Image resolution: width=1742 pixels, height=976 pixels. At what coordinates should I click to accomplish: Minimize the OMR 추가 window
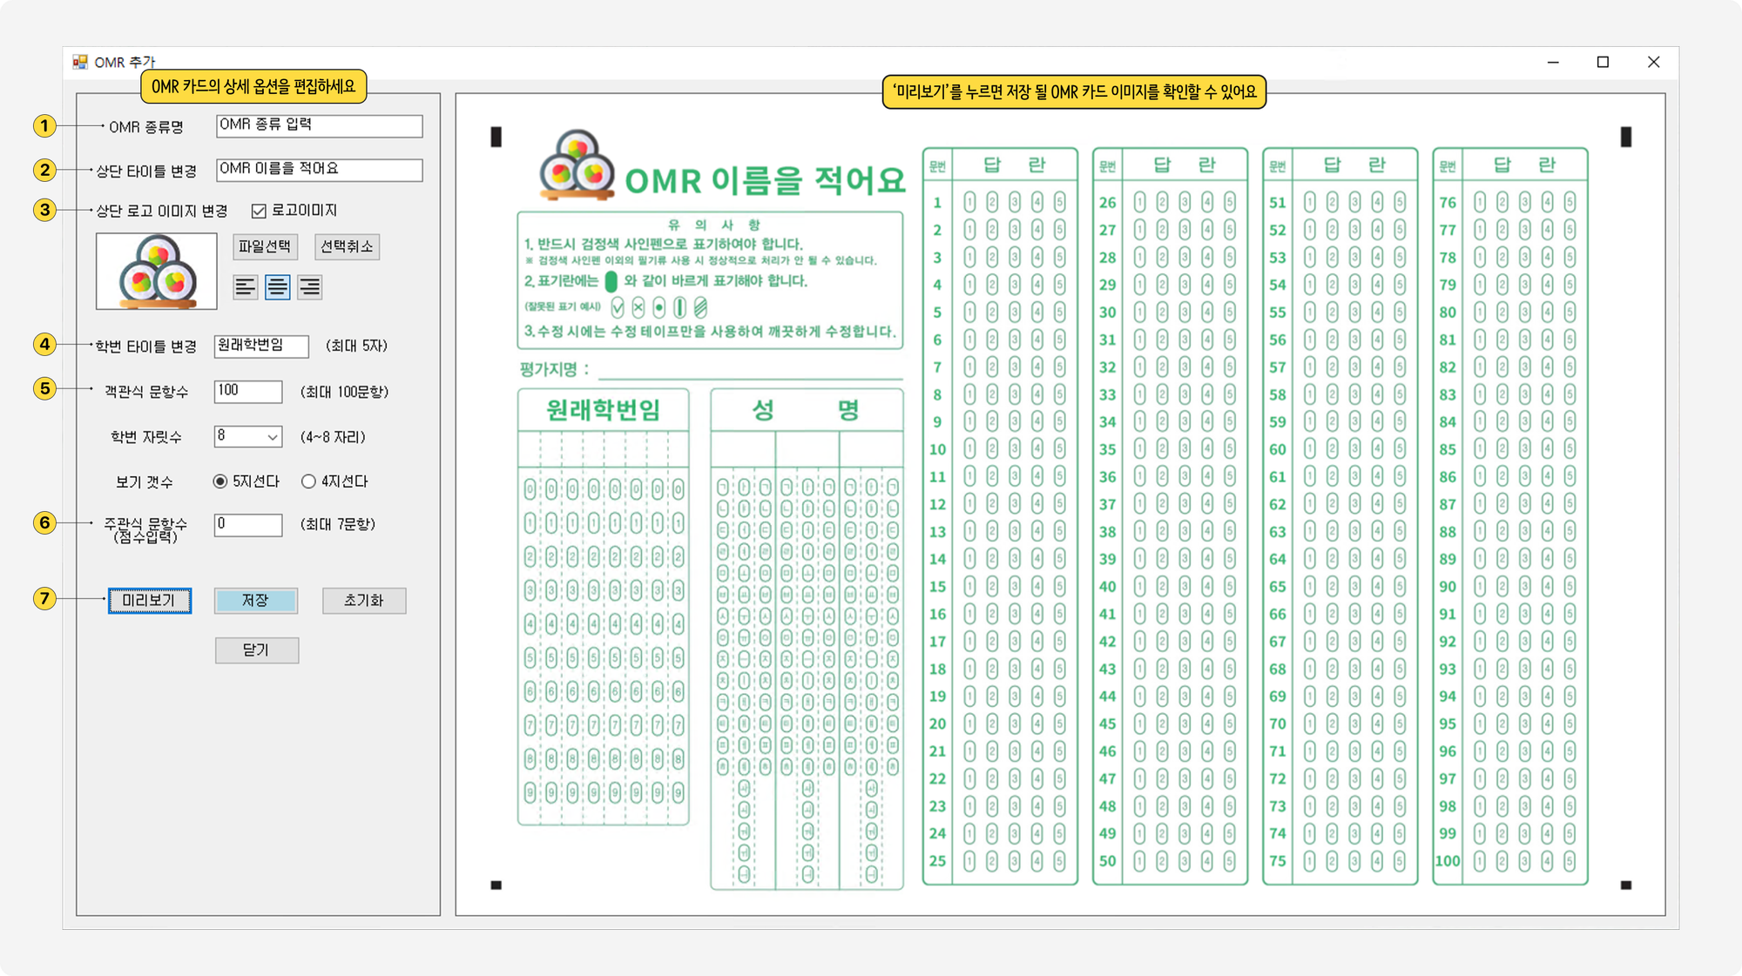tap(1553, 62)
